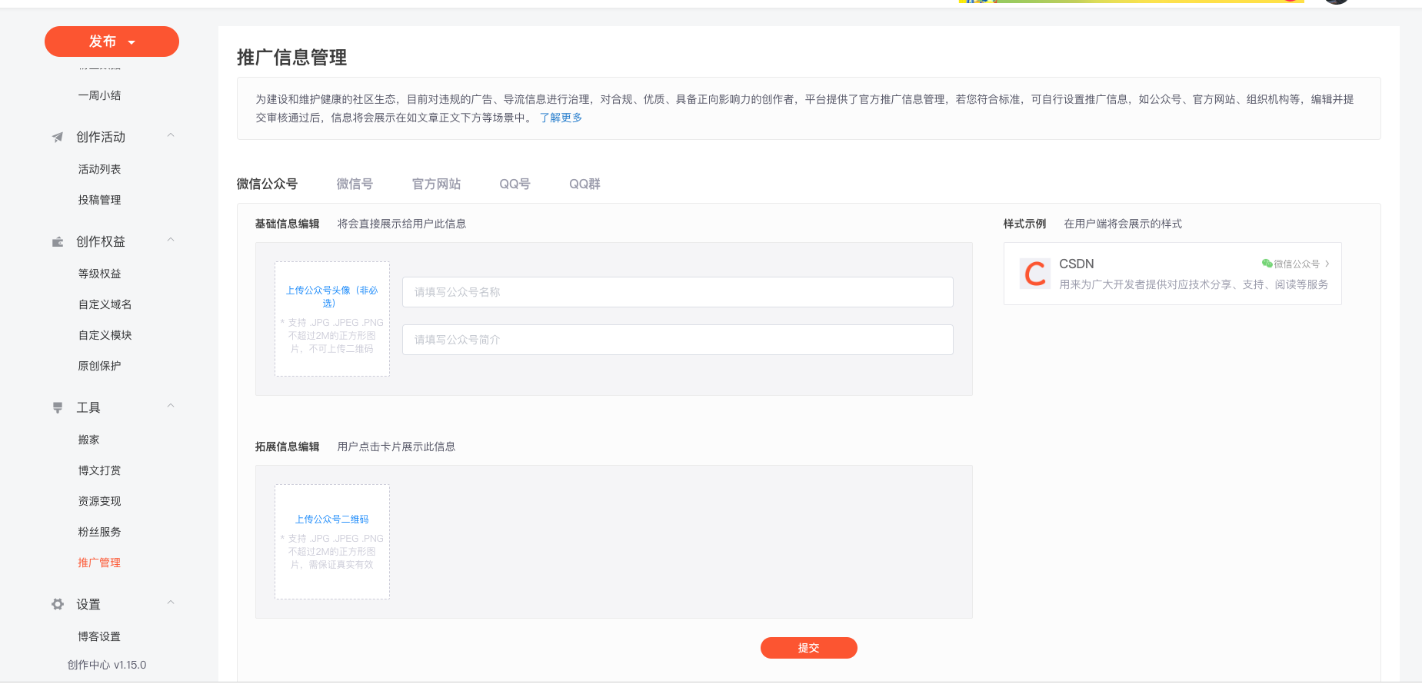Collapse the 工具 section chevron

171,407
